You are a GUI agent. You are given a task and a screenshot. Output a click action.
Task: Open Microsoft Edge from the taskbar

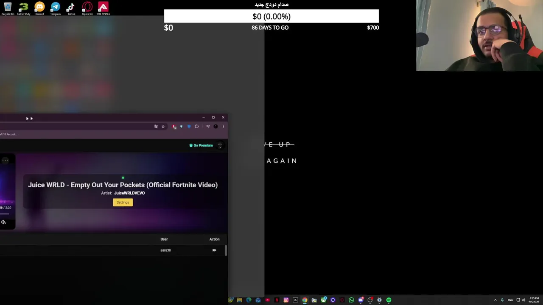click(249, 300)
